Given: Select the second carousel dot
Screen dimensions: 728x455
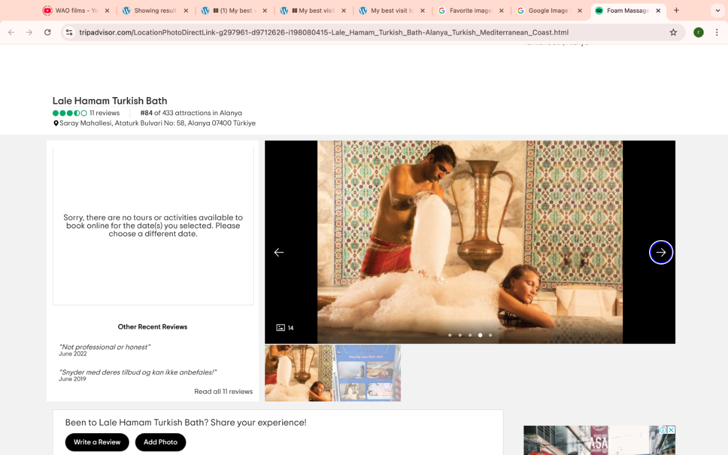Looking at the screenshot, I should point(460,335).
